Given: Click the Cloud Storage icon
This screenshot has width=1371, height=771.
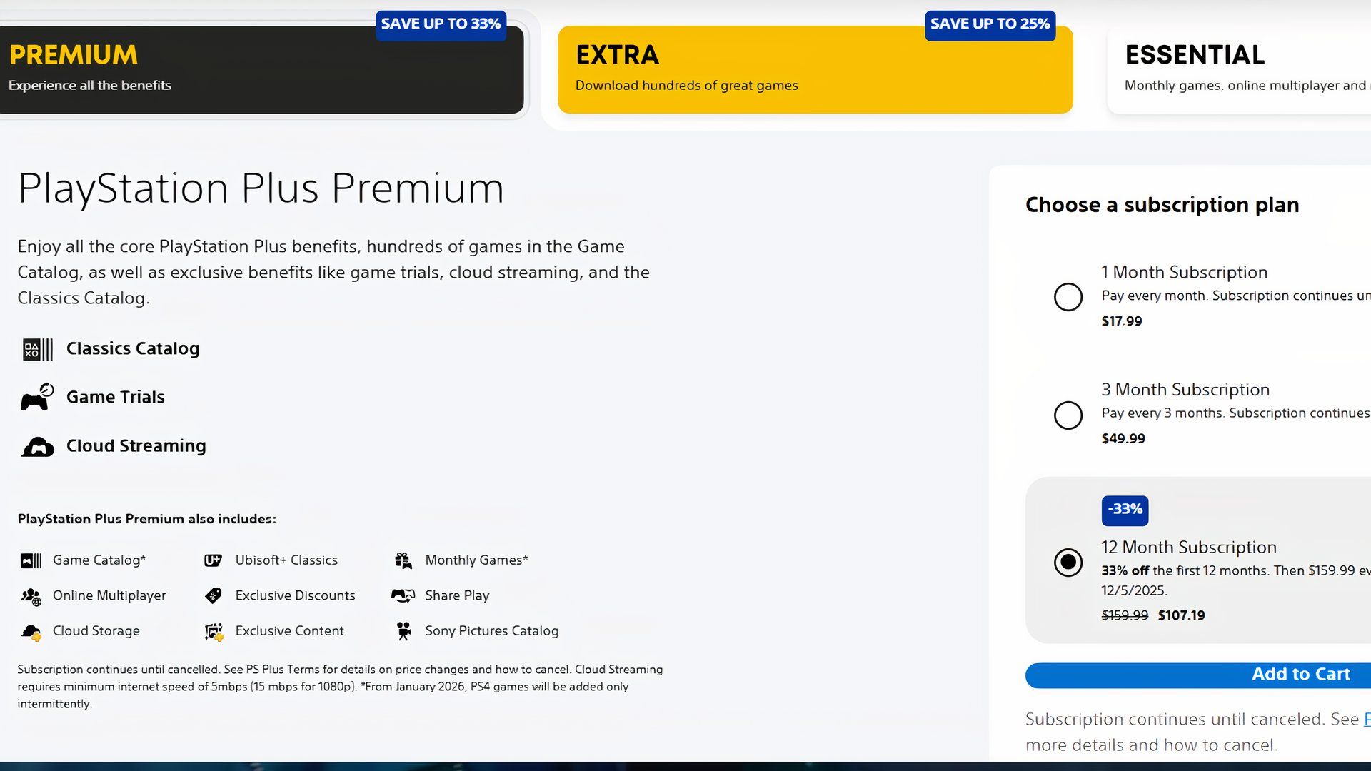Looking at the screenshot, I should [x=31, y=632].
